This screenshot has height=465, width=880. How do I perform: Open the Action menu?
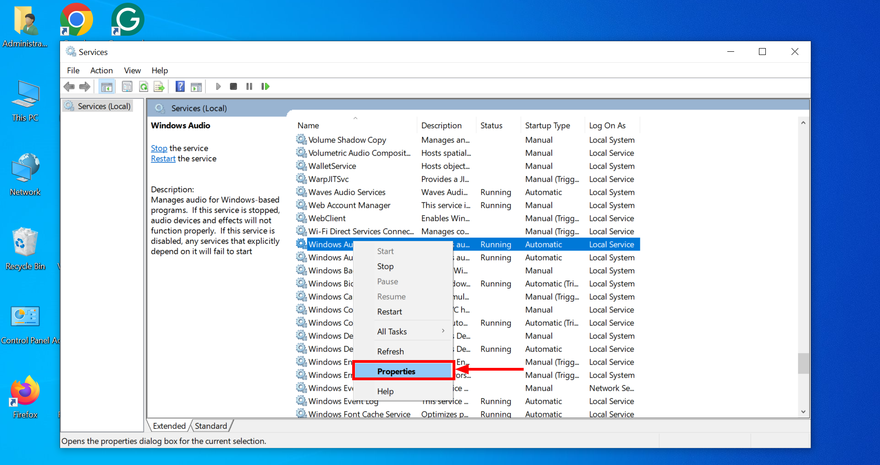101,71
